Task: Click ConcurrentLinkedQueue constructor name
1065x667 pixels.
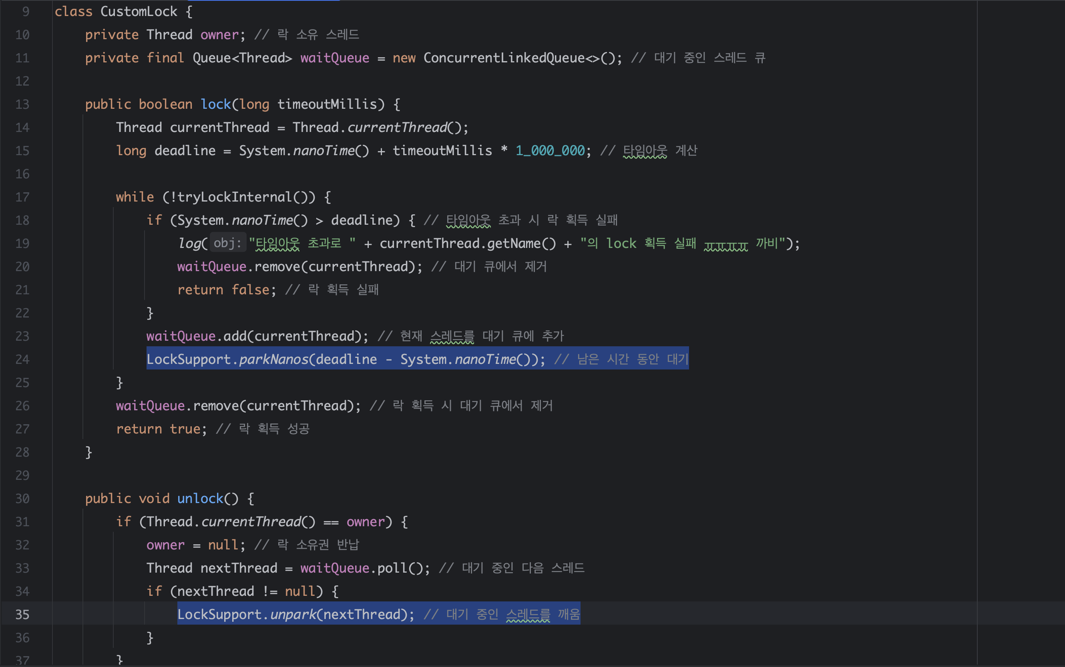Action: [503, 58]
